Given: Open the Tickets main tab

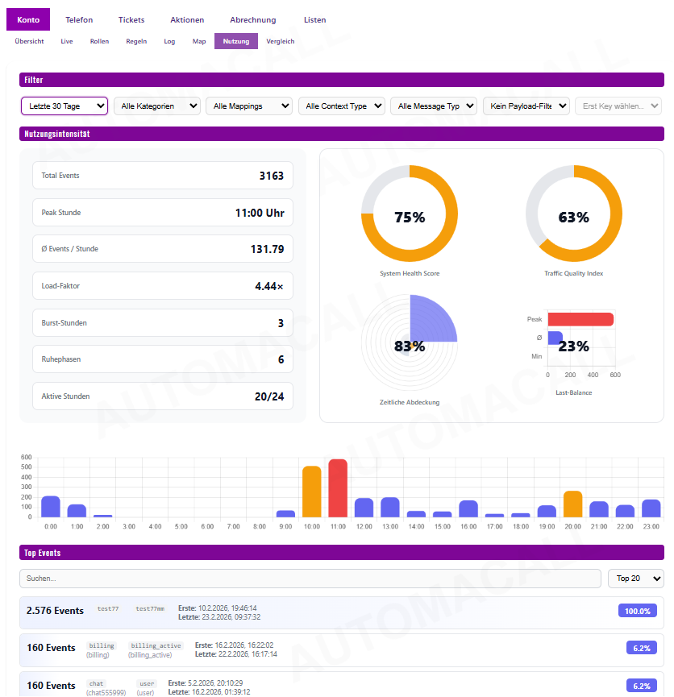Looking at the screenshot, I should (131, 19).
